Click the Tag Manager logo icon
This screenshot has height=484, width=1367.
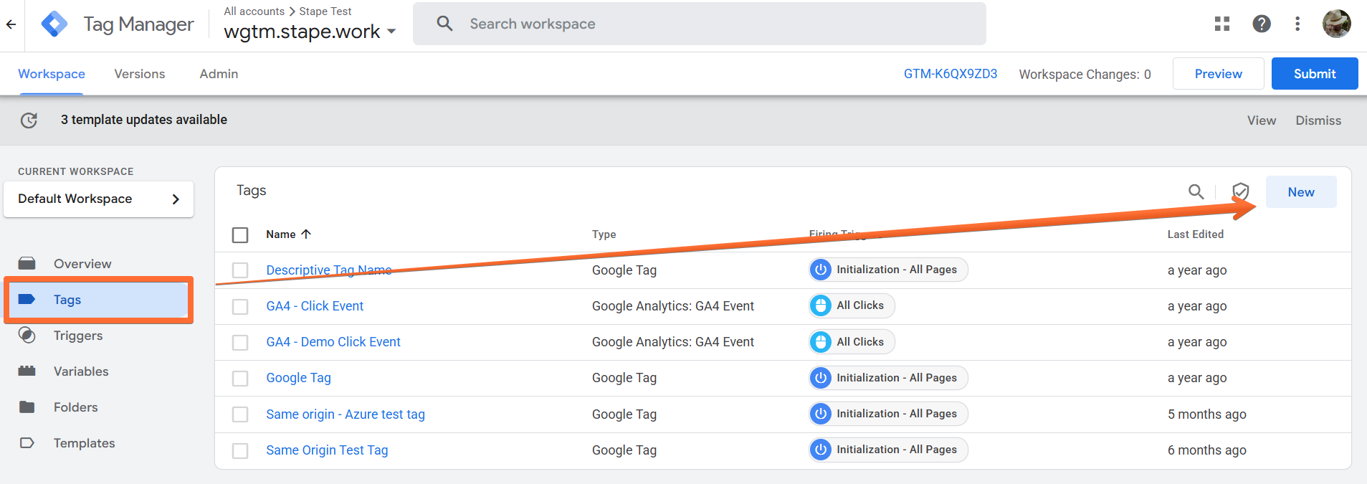point(55,24)
